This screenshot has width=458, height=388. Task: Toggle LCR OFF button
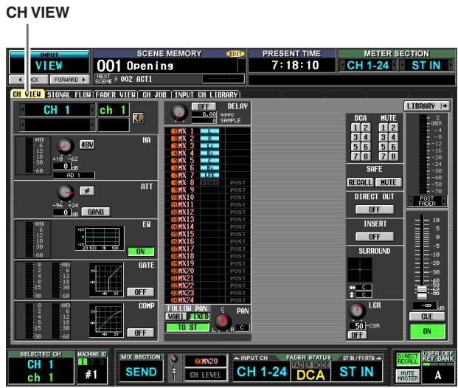(357, 335)
